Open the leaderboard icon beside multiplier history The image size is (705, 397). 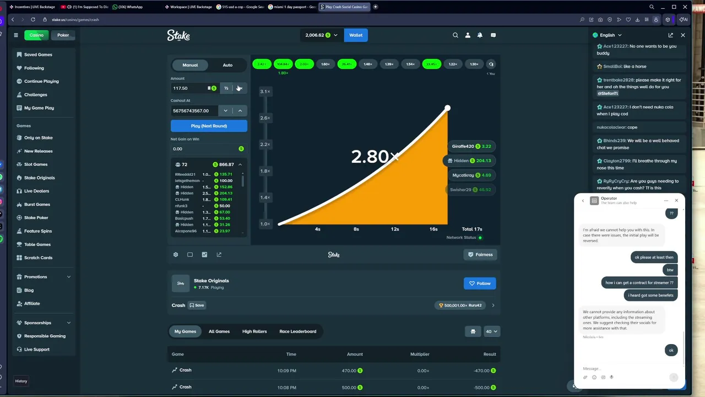click(491, 64)
